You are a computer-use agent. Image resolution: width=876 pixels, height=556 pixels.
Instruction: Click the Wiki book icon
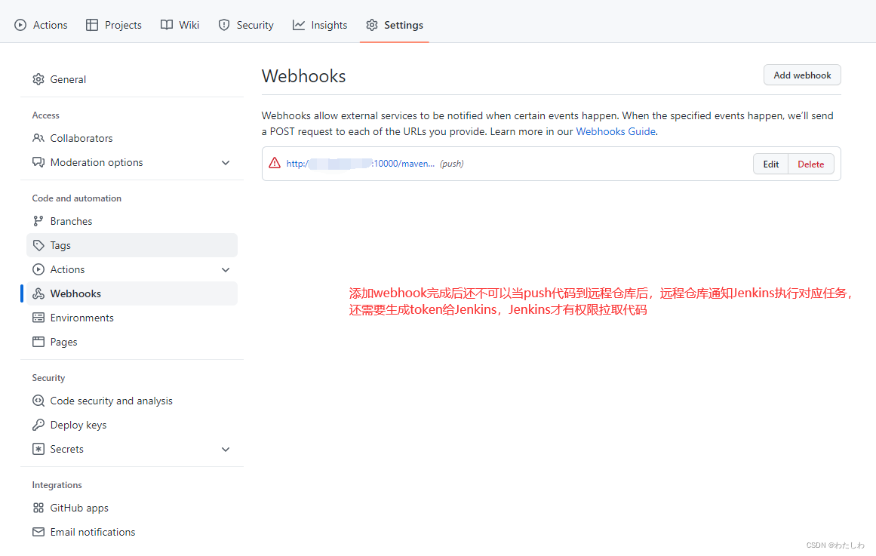click(x=167, y=25)
